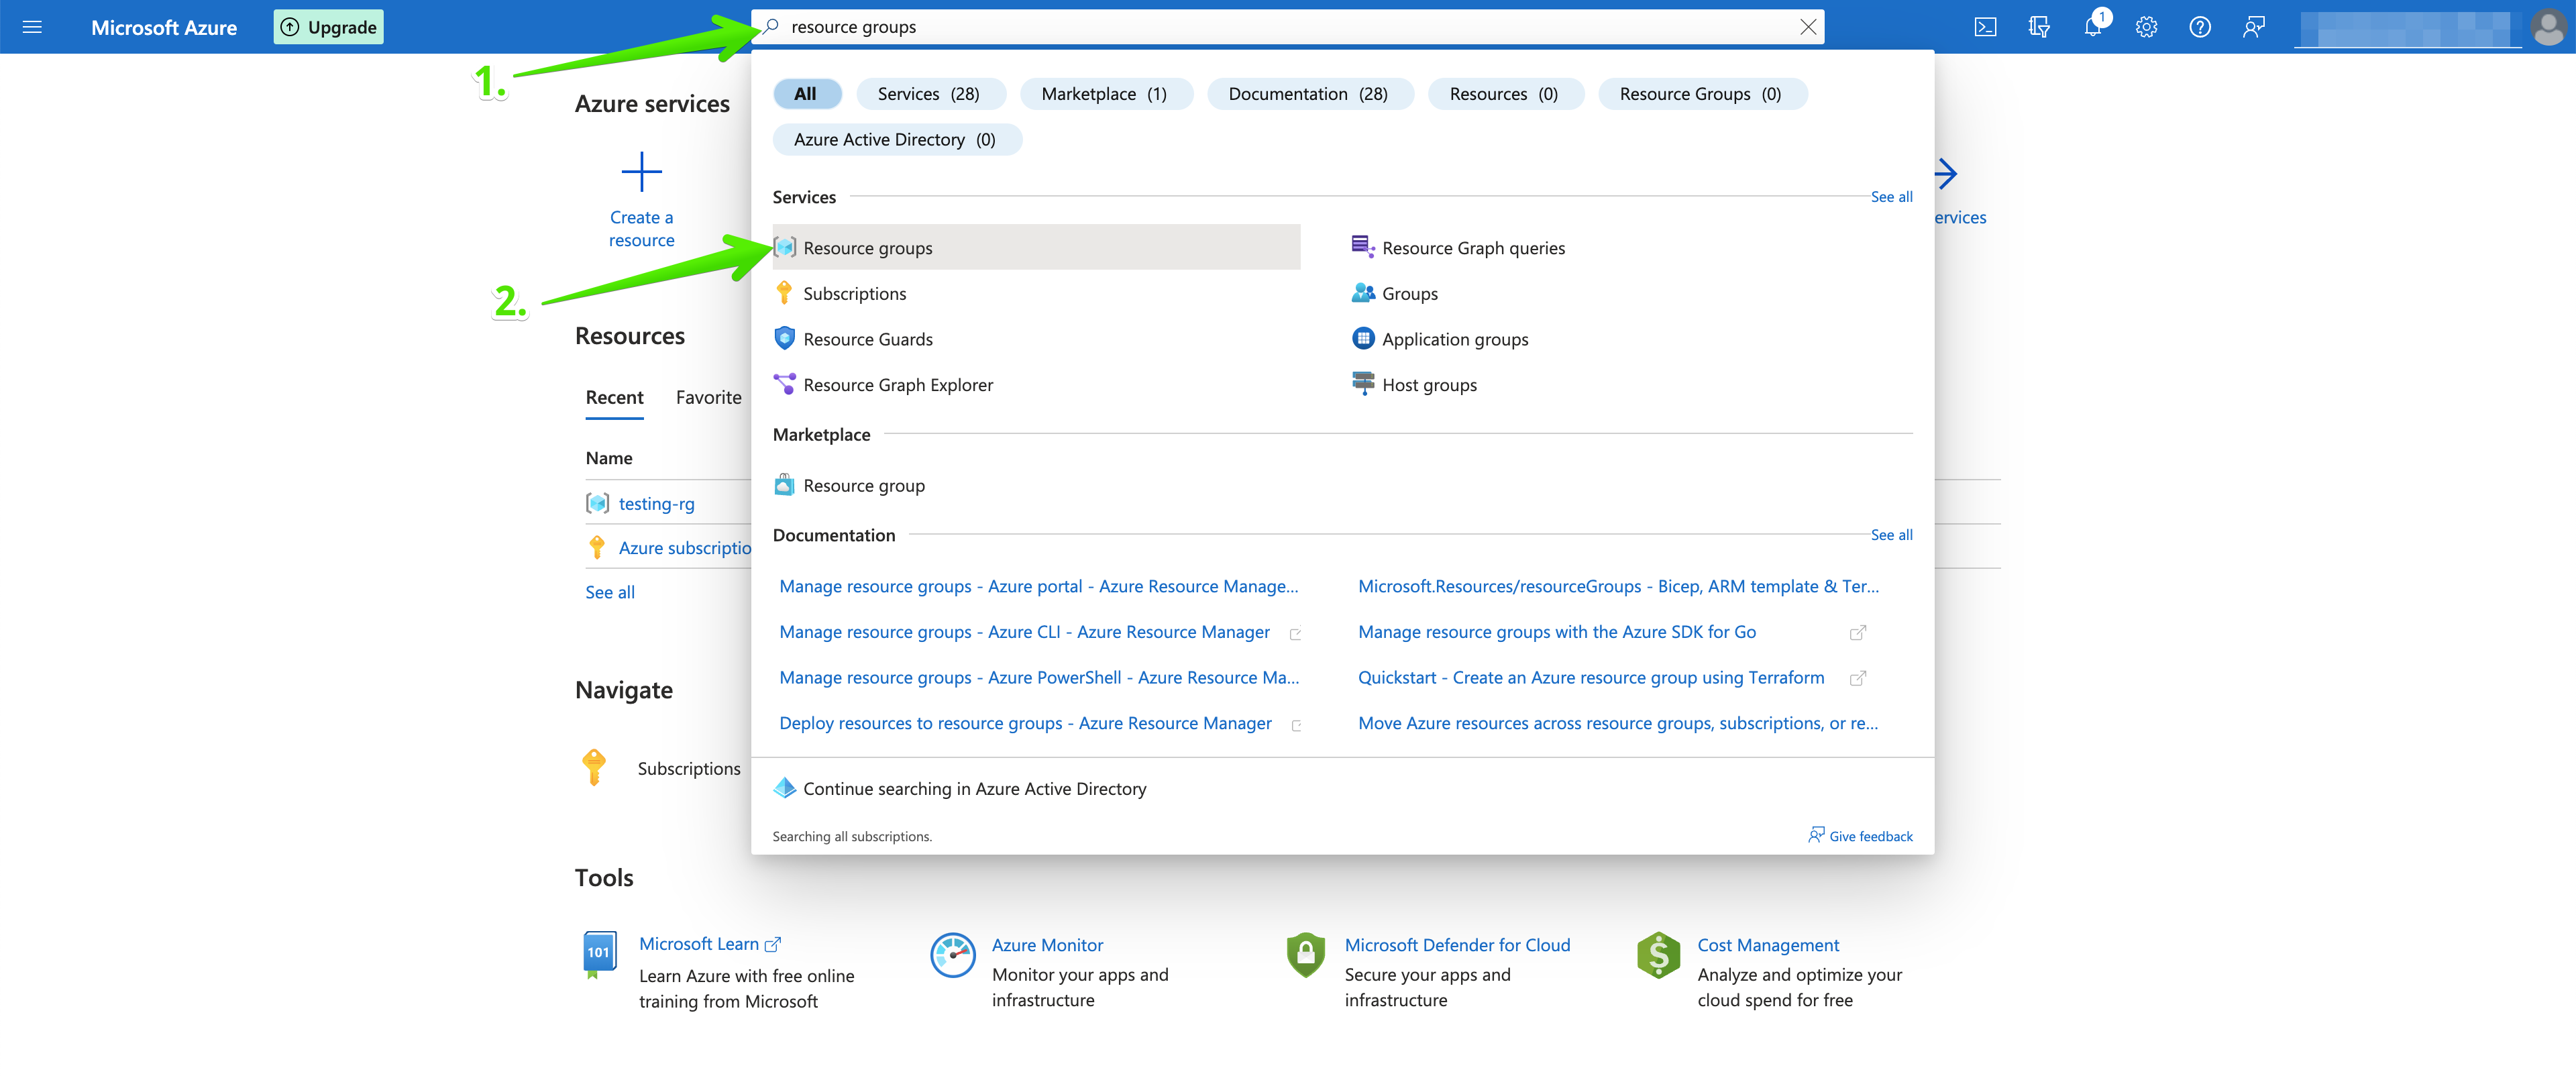
Task: Open Manage resource groups - Azure PowerShell doc
Action: [1039, 678]
